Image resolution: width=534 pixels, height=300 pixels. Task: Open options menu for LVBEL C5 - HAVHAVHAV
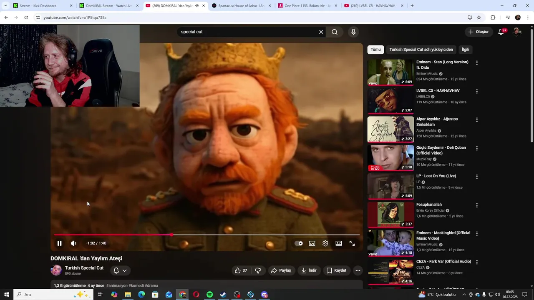tap(477, 91)
